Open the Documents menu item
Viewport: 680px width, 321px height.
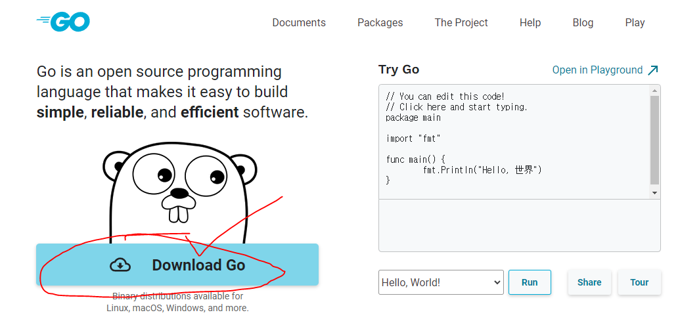299,22
